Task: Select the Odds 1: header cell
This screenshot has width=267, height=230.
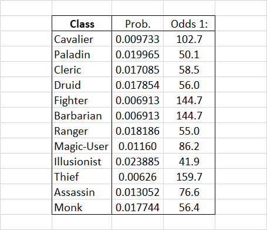Action: [189, 24]
